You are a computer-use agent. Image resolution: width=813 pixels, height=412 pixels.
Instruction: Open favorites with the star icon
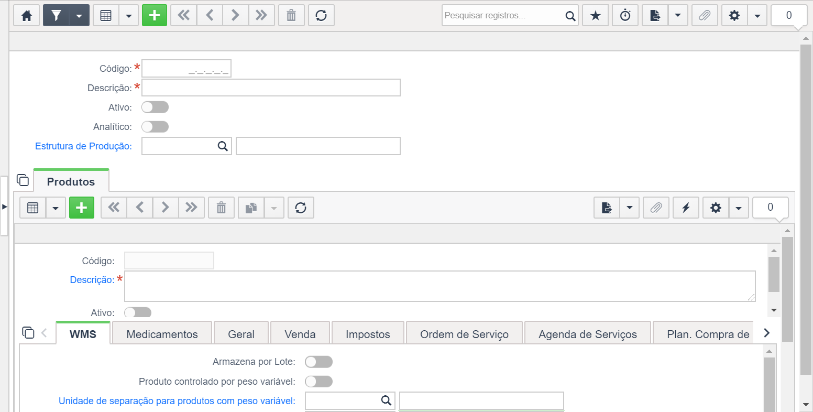[595, 16]
